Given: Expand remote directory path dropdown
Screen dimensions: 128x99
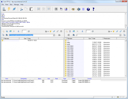Looking at the screenshot, I should click(x=120, y=35).
